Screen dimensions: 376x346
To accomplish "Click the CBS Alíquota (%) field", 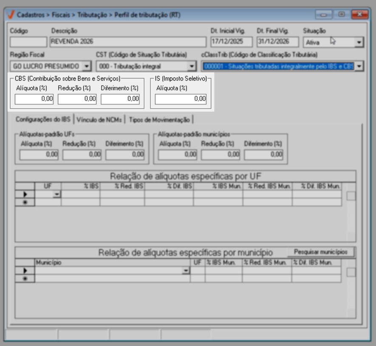I will click(x=34, y=99).
